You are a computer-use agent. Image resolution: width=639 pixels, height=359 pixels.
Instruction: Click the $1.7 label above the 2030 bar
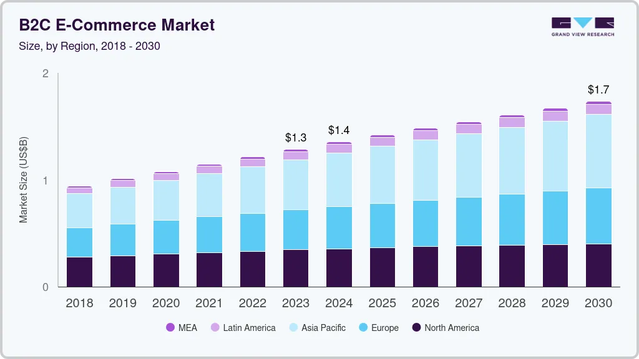click(x=598, y=90)
